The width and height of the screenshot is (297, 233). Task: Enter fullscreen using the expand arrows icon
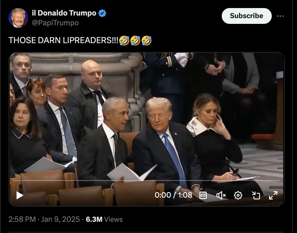tap(273, 195)
